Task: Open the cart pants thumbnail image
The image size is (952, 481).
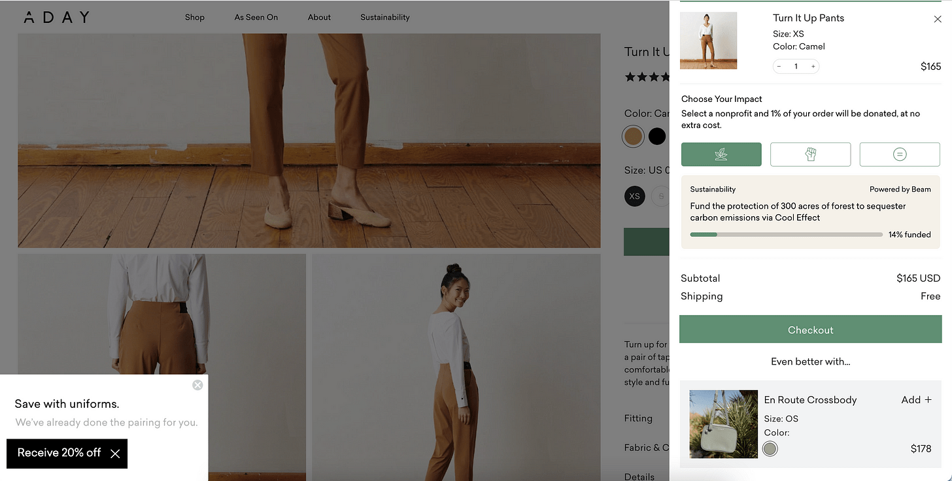Action: coord(708,41)
